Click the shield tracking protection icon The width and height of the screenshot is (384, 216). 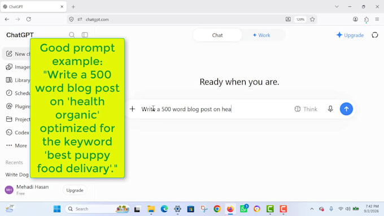tap(71, 19)
